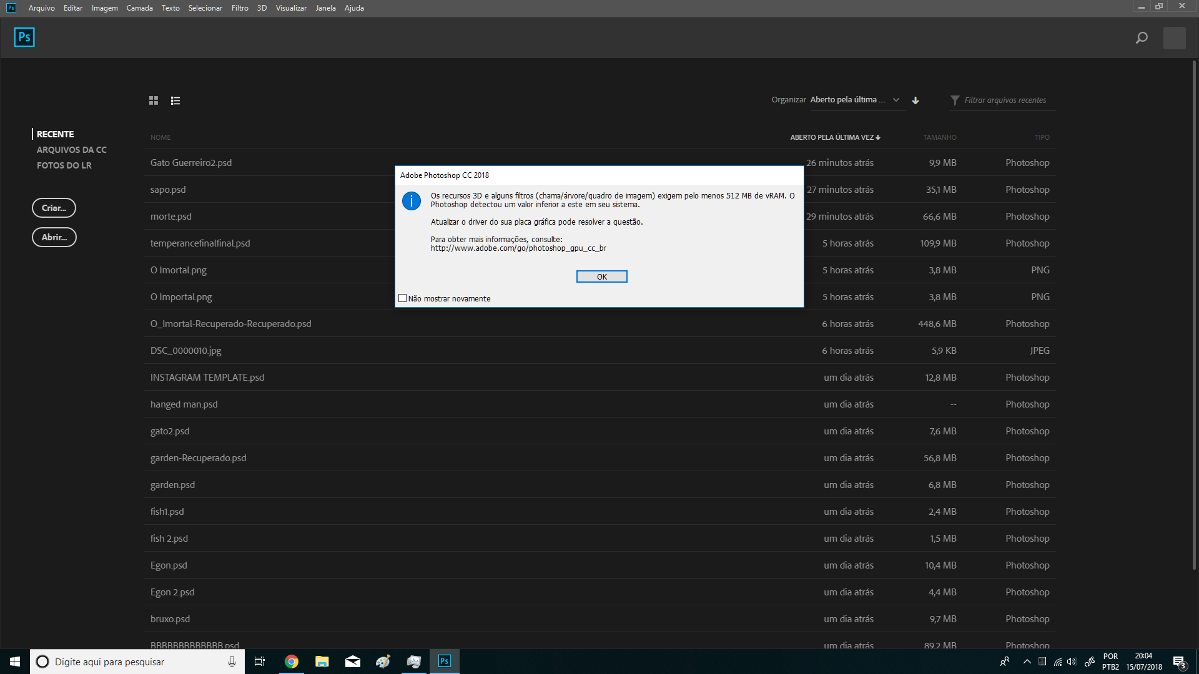Open the Paint palette app on taskbar
Viewport: 1199px width, 674px height.
tap(383, 662)
